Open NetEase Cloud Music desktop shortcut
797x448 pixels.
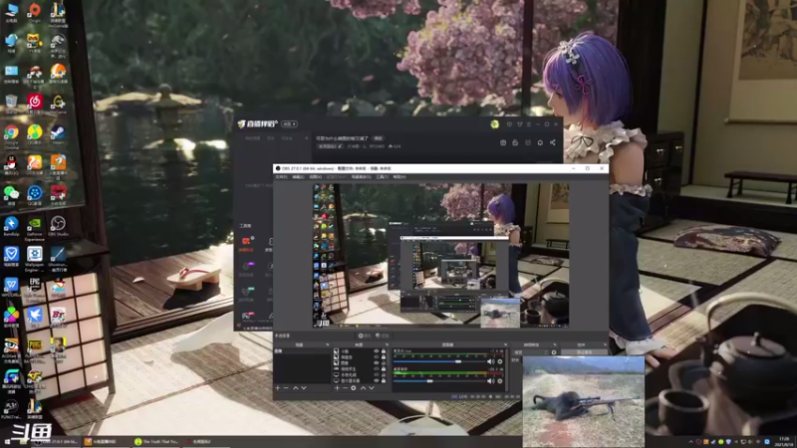(x=35, y=104)
